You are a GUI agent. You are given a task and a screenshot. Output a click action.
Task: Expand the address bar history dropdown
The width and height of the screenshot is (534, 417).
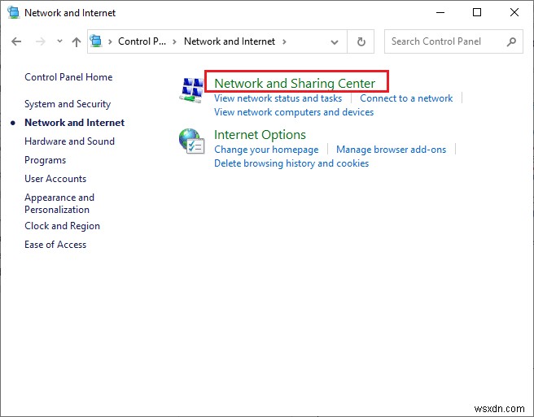coord(335,42)
